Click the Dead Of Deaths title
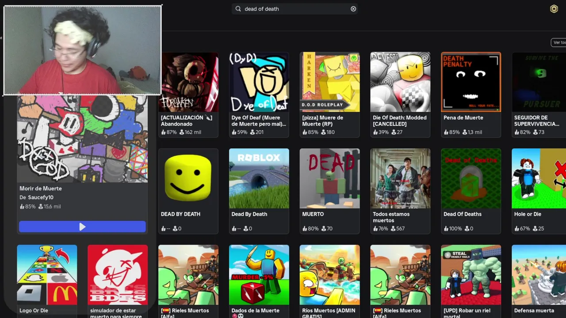 (x=463, y=214)
